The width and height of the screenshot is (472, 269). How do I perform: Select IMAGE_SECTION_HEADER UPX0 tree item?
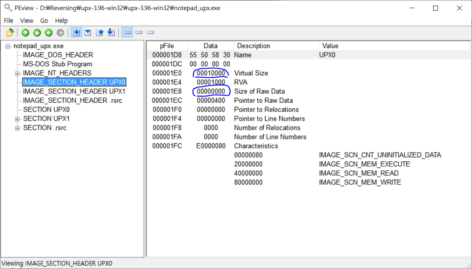click(x=74, y=82)
